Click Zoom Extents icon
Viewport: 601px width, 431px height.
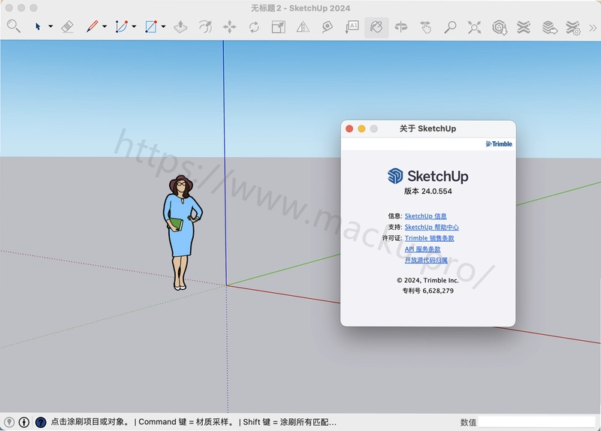(x=475, y=27)
